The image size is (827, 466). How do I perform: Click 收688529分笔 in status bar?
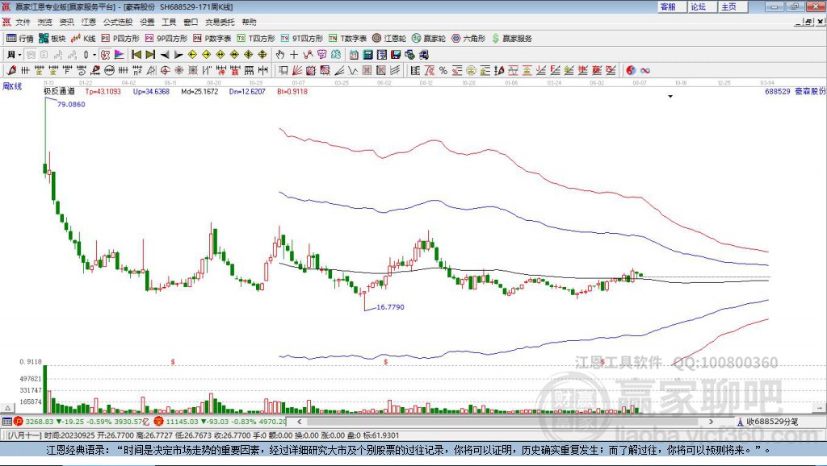click(x=771, y=422)
